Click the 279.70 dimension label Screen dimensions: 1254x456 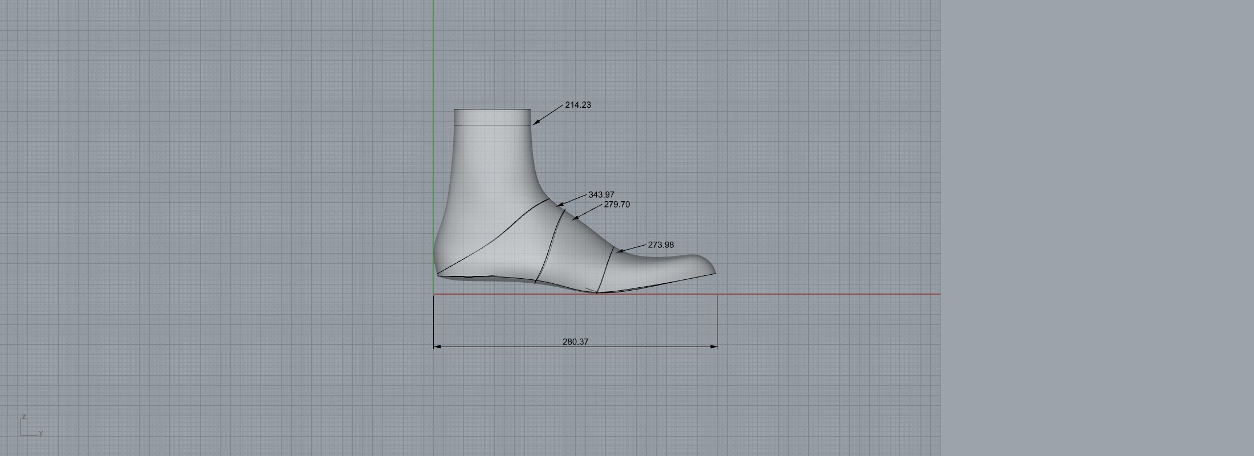point(617,205)
